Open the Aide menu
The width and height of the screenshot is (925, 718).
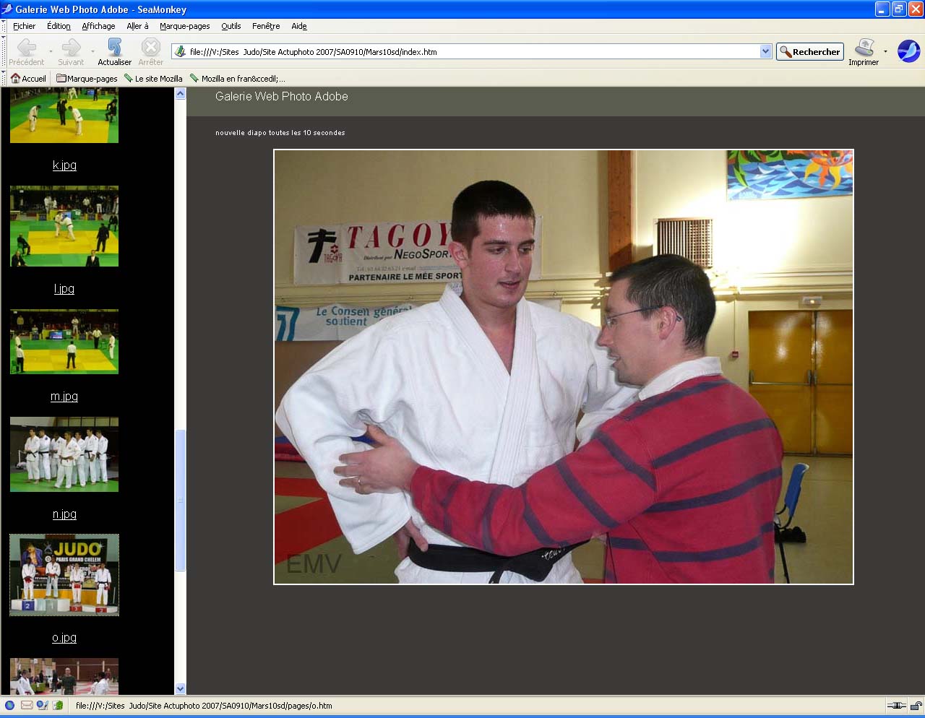point(299,26)
